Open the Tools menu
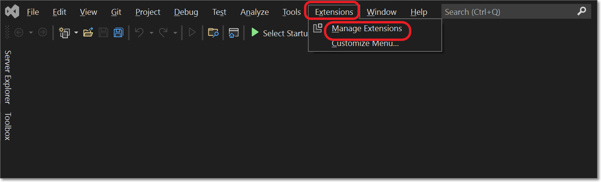The width and height of the screenshot is (601, 182). point(292,12)
